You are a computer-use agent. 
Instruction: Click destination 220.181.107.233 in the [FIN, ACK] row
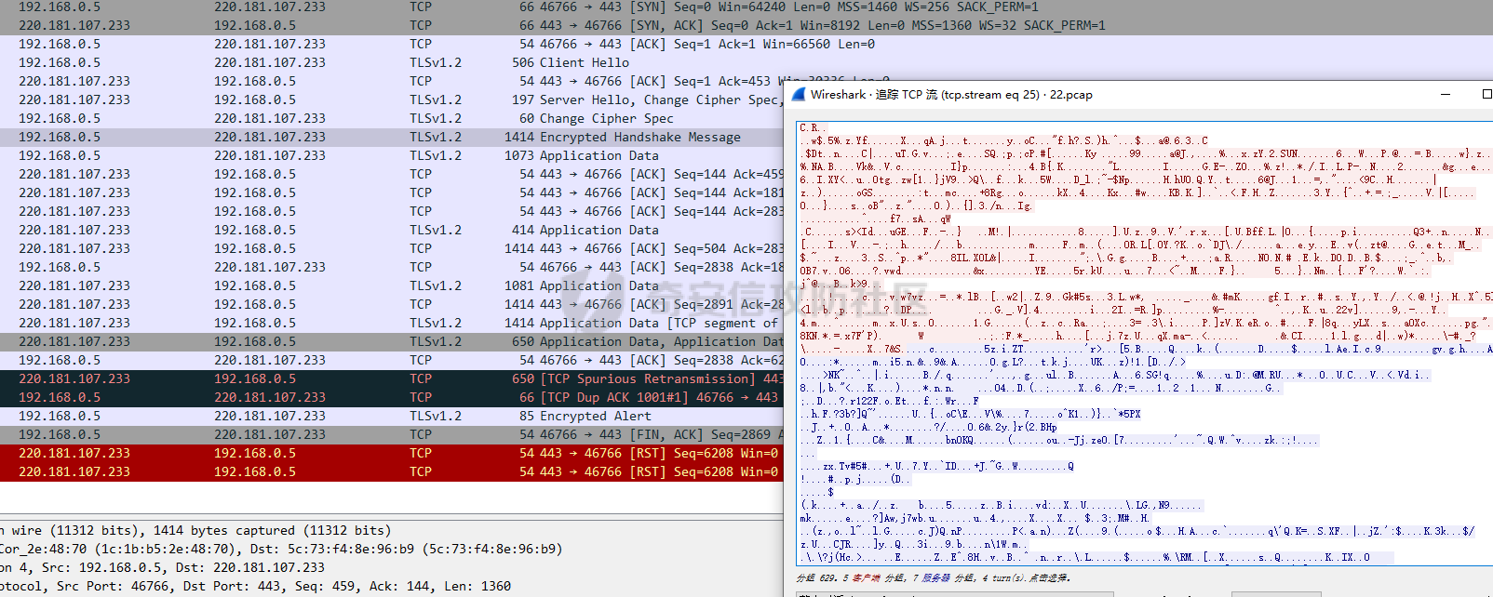270,434
